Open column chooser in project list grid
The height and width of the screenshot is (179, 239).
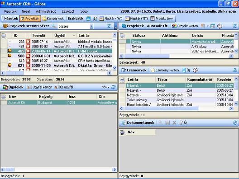click(4, 36)
